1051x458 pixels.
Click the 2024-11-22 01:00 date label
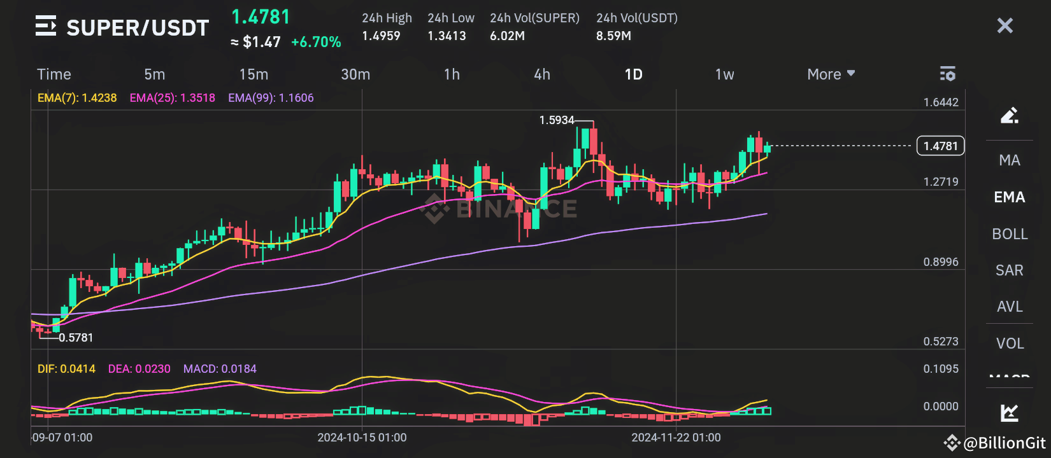pyautogui.click(x=676, y=438)
